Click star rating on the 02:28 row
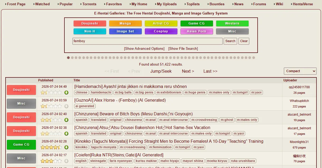322x168 pixels. (x=51, y=147)
